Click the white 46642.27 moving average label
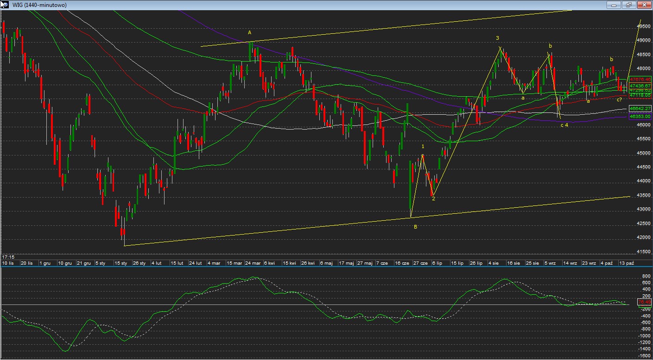The width and height of the screenshot is (653, 360). coord(640,108)
